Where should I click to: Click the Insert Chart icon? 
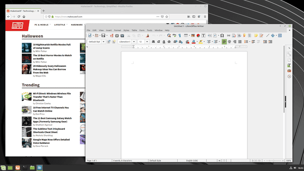coord(198,35)
